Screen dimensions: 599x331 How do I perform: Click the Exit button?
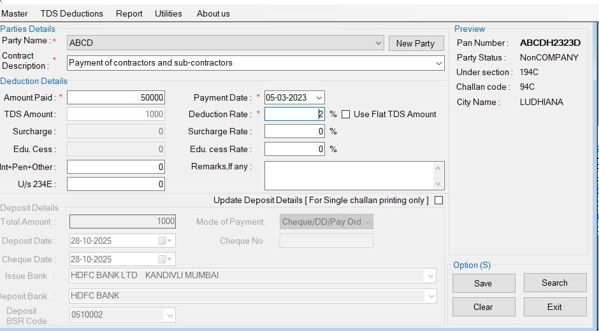coord(554,307)
